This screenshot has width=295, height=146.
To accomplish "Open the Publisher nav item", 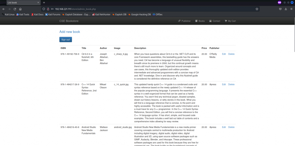I will coord(184,21).
